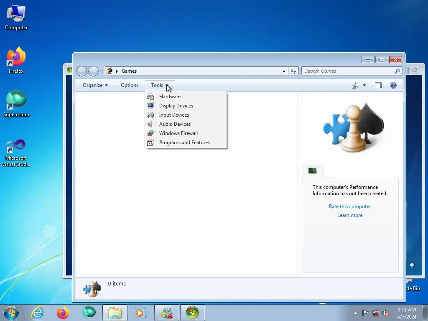Click the Input Devices gamepad icon
The width and height of the screenshot is (428, 321).
[150, 115]
